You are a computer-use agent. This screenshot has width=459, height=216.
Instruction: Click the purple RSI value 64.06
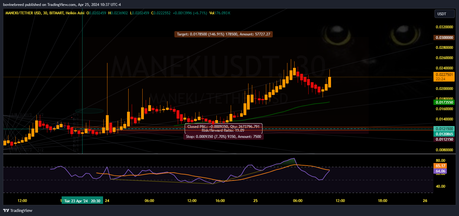(440, 171)
